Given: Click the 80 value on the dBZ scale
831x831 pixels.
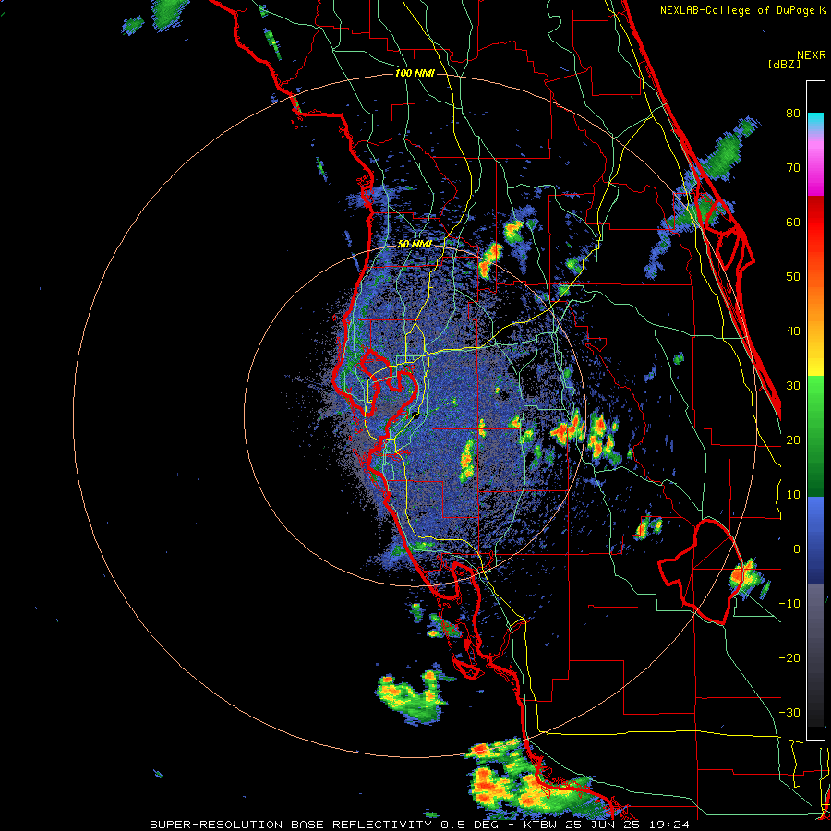Looking at the screenshot, I should (x=793, y=114).
